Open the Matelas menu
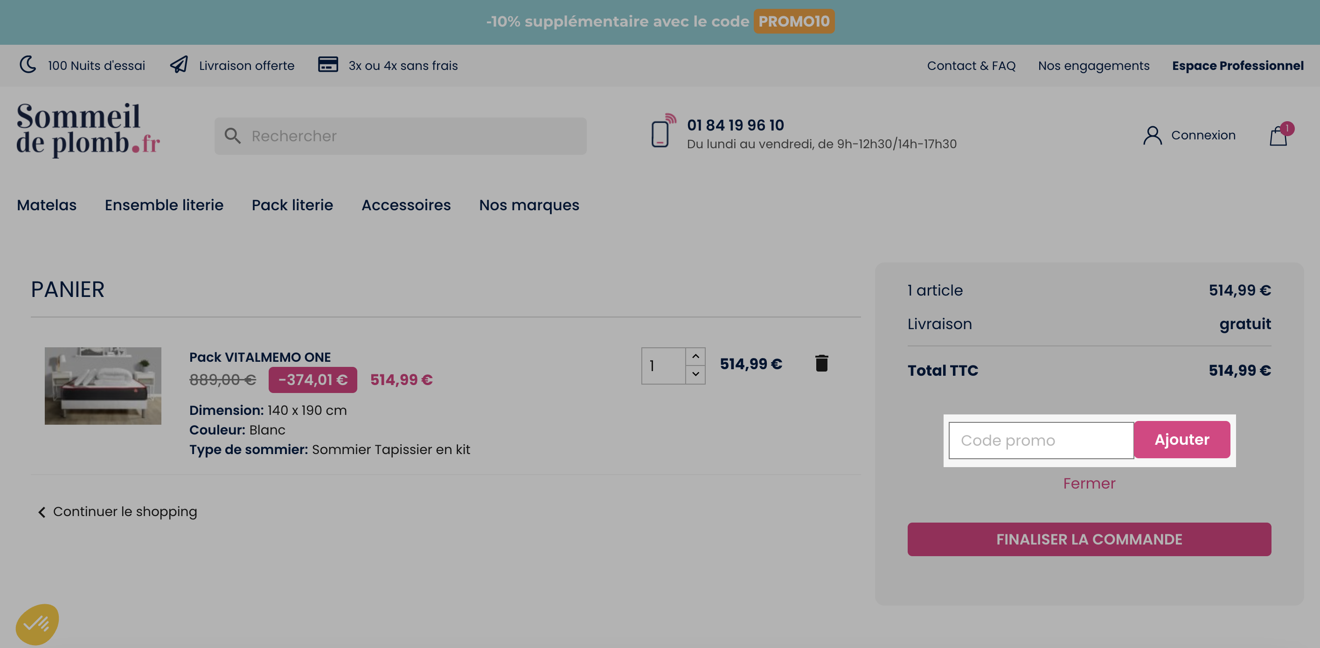Screen dimensions: 1320x648 (x=47, y=205)
